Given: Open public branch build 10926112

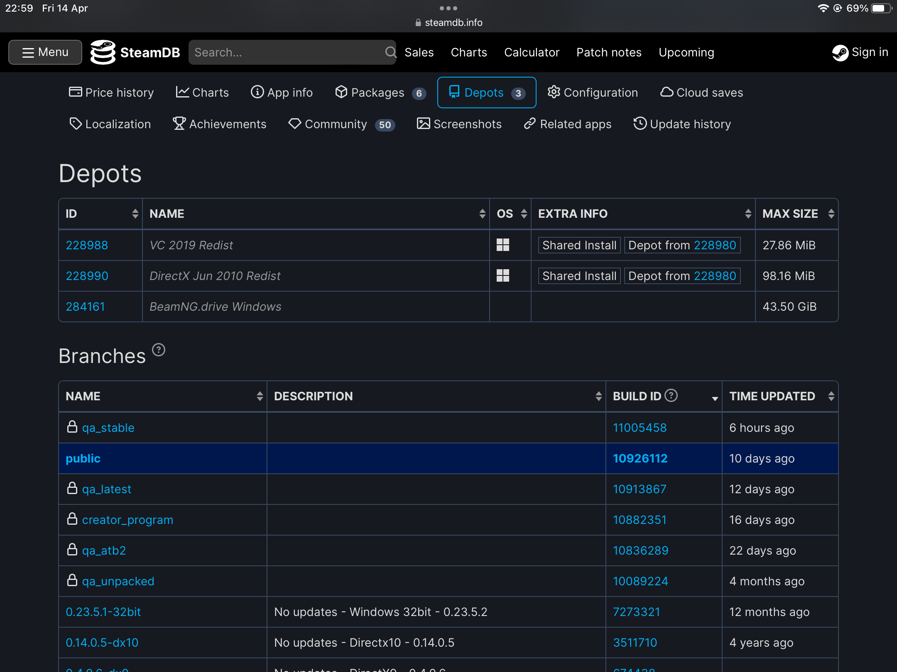Looking at the screenshot, I should click(640, 458).
